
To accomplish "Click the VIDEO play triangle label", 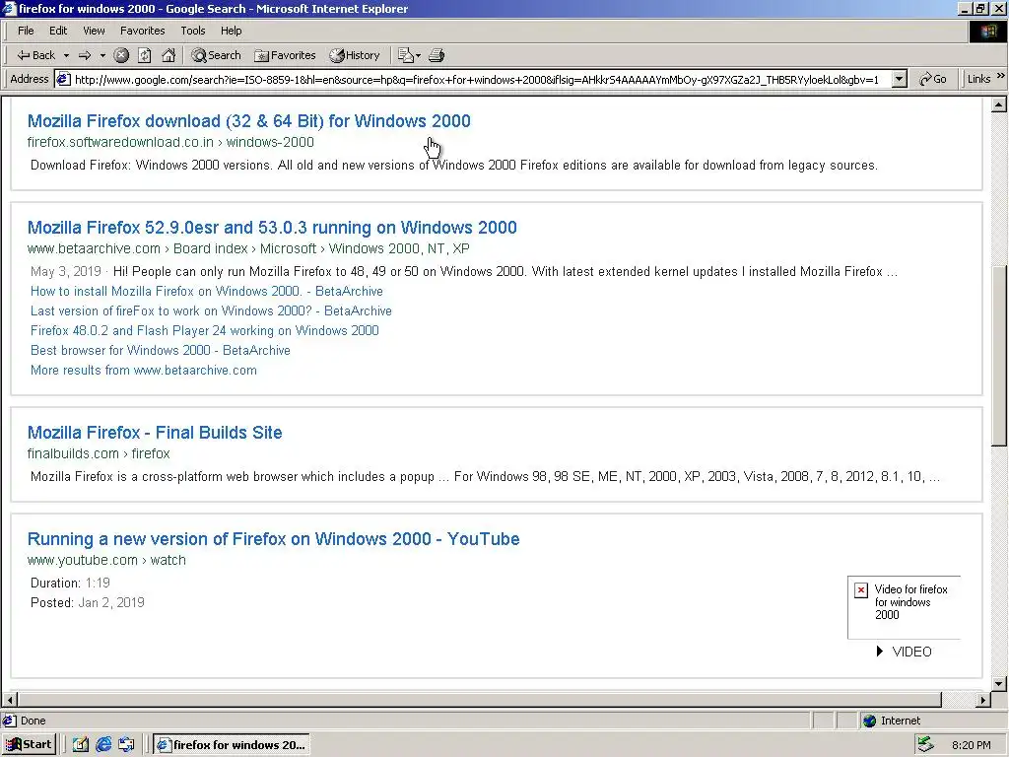I will pyautogui.click(x=905, y=652).
